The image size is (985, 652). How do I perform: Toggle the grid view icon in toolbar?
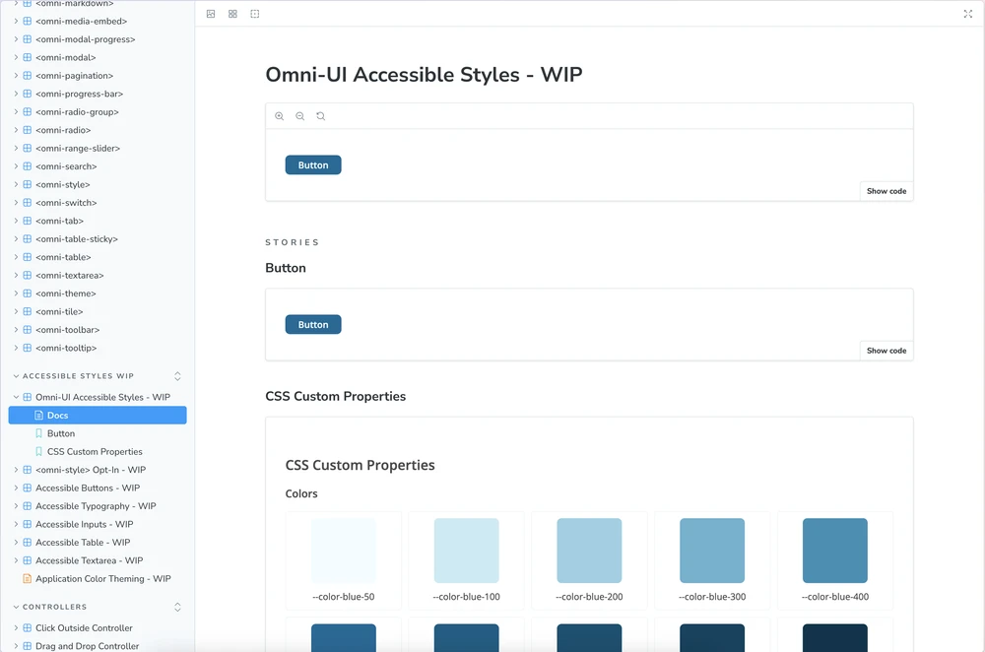pos(233,14)
